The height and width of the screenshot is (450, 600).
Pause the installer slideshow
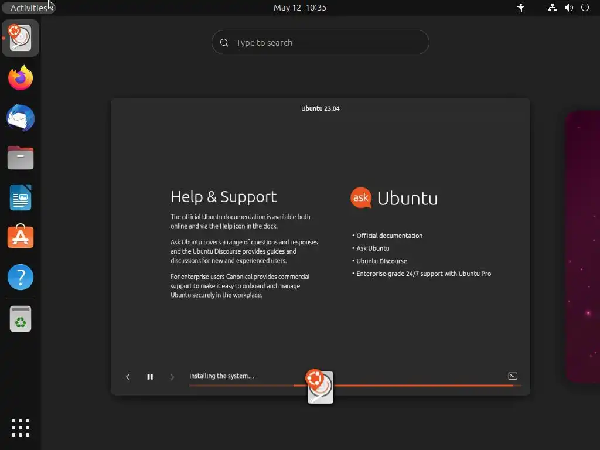[x=150, y=377]
